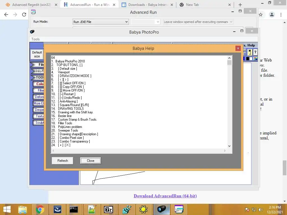Click the yellow key icon in PhotoPro toolbar
The width and height of the screenshot is (287, 215).
click(x=250, y=52)
